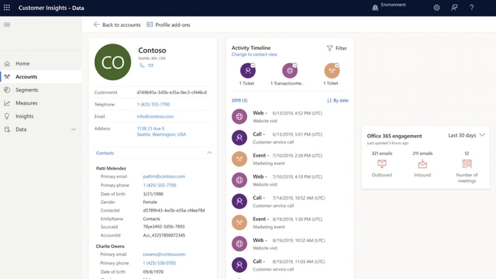Open the app launcher waffle icon
496x279 pixels.
click(7, 8)
